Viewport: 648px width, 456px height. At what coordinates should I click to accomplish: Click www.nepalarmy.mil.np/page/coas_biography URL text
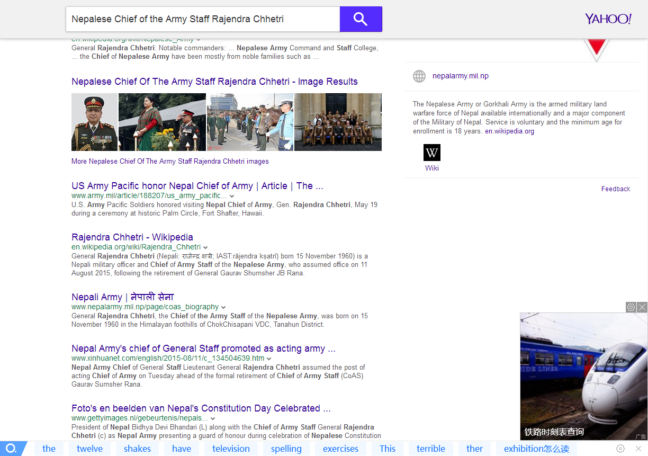145,307
